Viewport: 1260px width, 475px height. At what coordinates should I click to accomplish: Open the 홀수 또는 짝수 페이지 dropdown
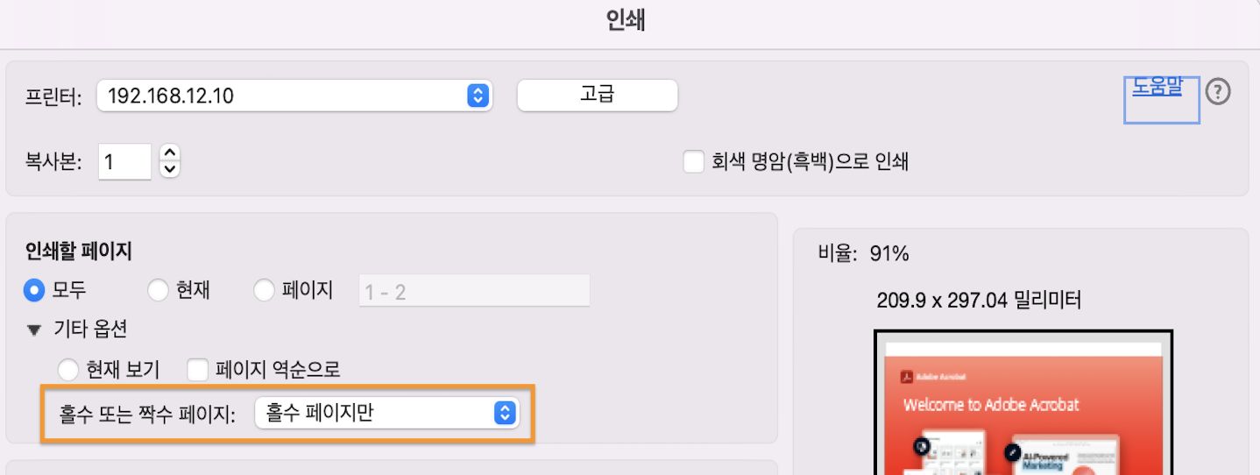[x=386, y=413]
